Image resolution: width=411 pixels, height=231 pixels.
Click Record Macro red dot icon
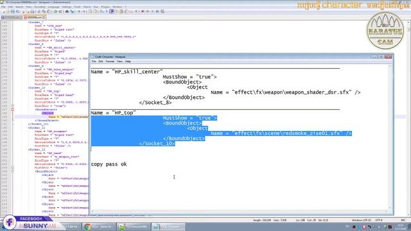(x=143, y=12)
